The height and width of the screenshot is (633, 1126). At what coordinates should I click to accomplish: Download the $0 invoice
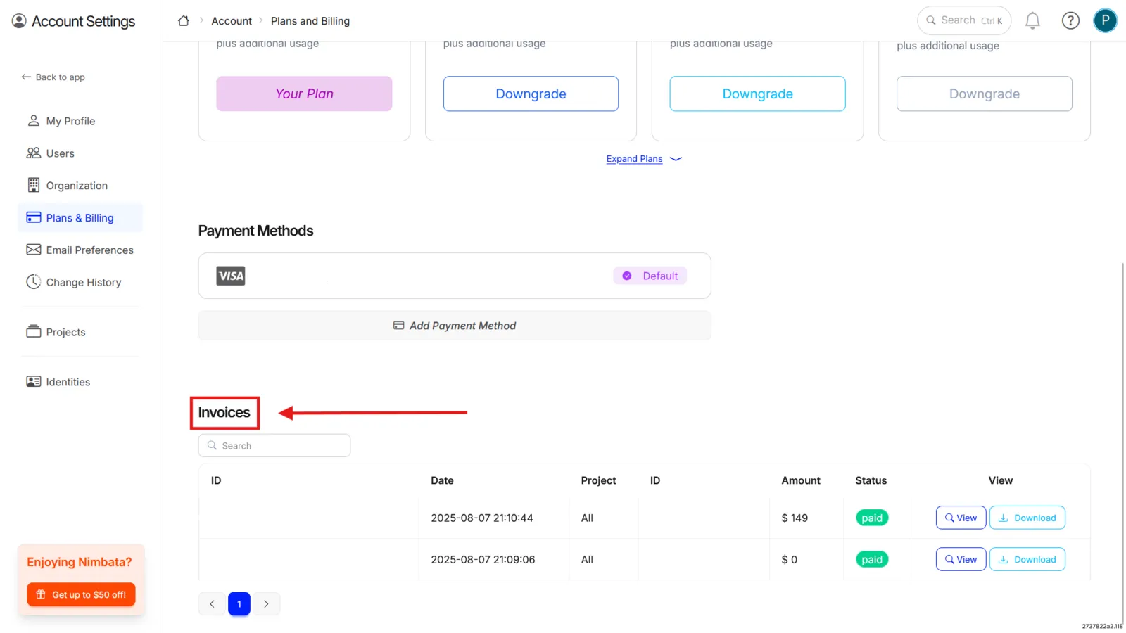[1027, 559]
